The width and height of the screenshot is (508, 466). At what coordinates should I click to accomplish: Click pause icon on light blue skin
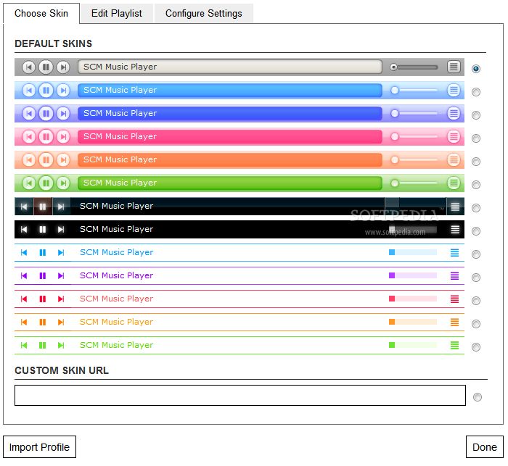point(46,91)
